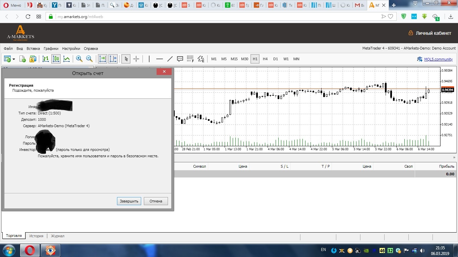The image size is (458, 257).
Task: Switch timeframe to M15
Action: pyautogui.click(x=234, y=59)
